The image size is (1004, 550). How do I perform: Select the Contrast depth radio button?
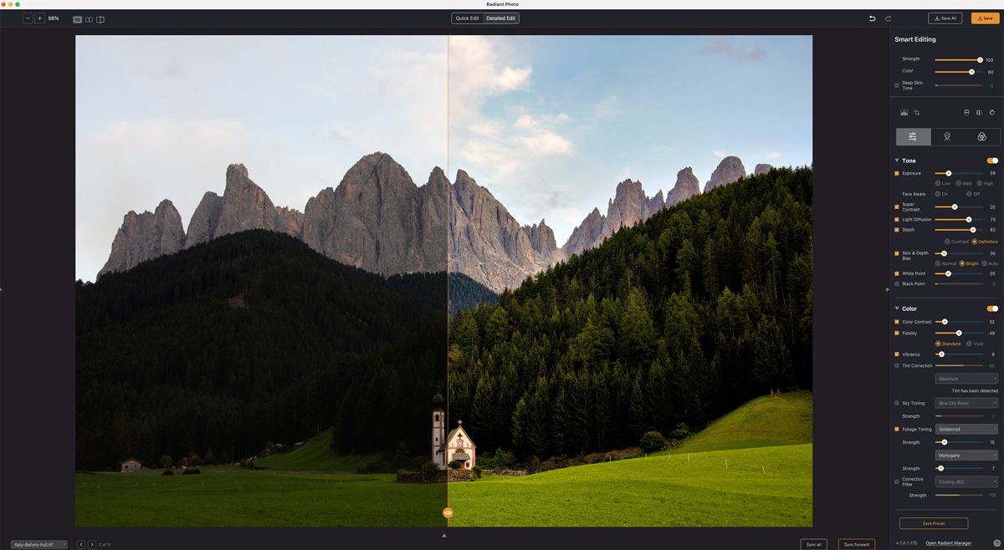pyautogui.click(x=947, y=242)
